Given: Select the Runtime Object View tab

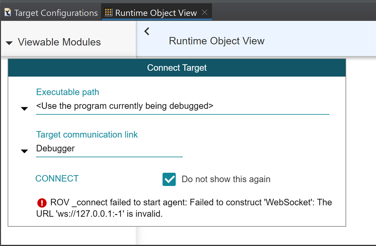Looking at the screenshot, I should (156, 13).
